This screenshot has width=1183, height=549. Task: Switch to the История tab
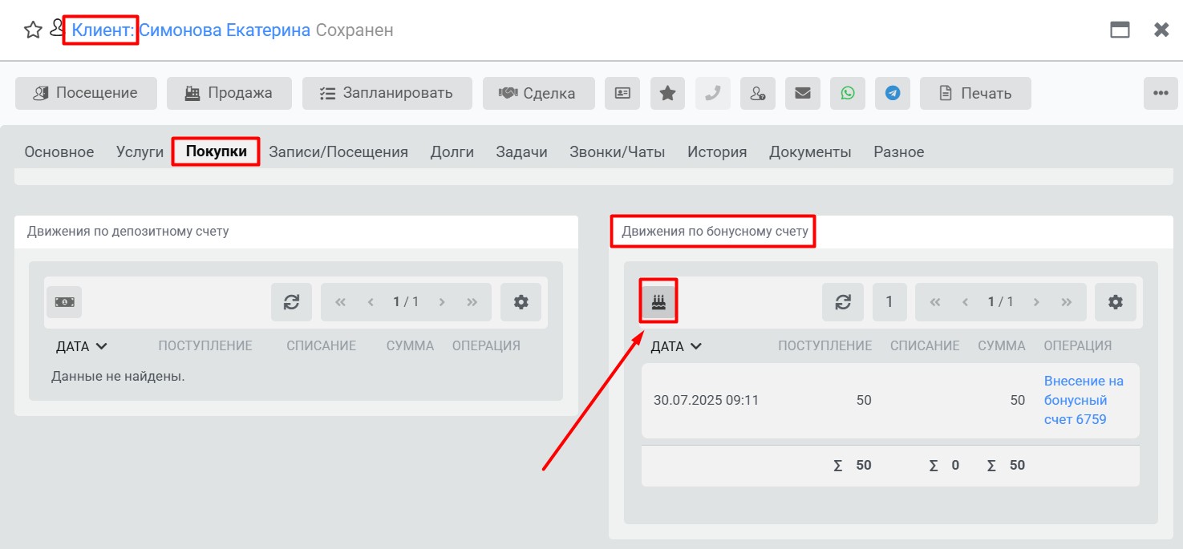(x=717, y=151)
